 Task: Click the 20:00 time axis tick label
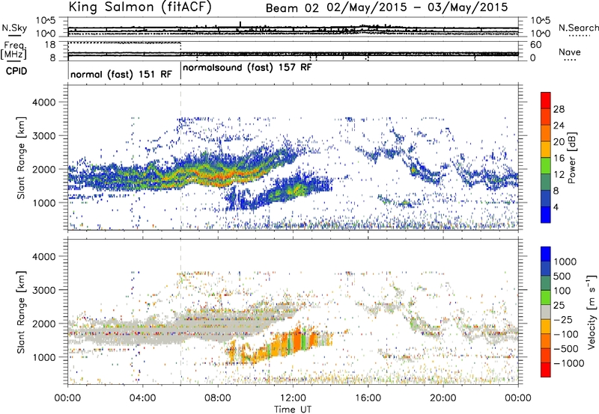click(443, 398)
